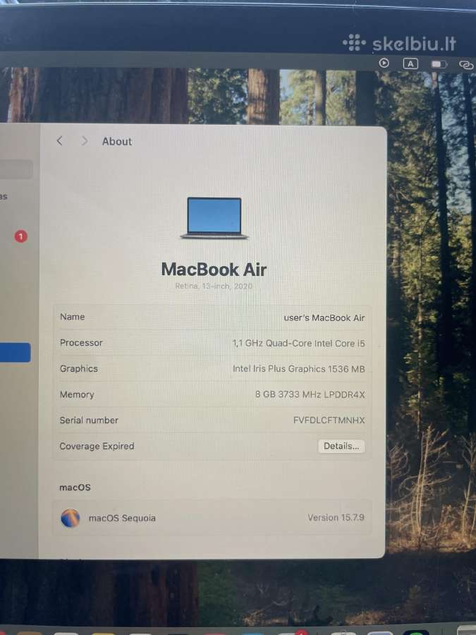The image size is (476, 635).
Task: Open the battery status menu bar icon
Action: click(439, 64)
